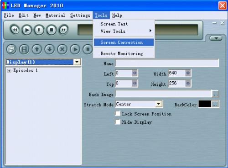Close the inner panel with the small X icon
Screen dimensions: 228x168
pos(222,23)
